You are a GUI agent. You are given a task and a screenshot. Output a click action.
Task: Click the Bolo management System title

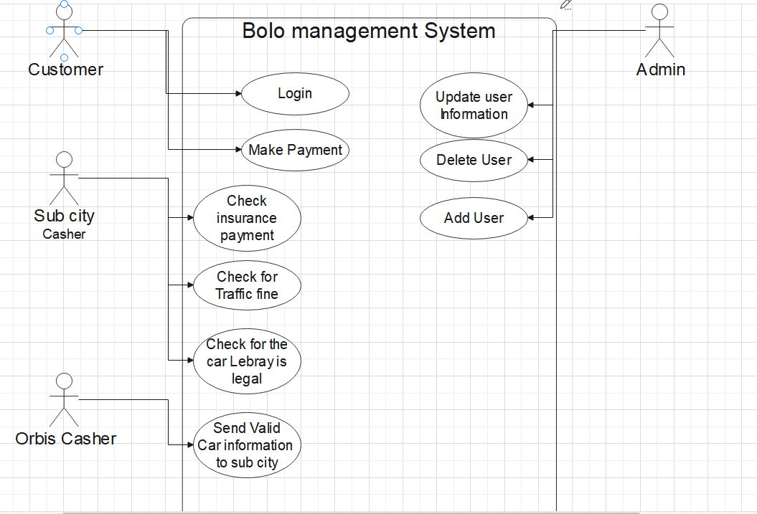(369, 31)
